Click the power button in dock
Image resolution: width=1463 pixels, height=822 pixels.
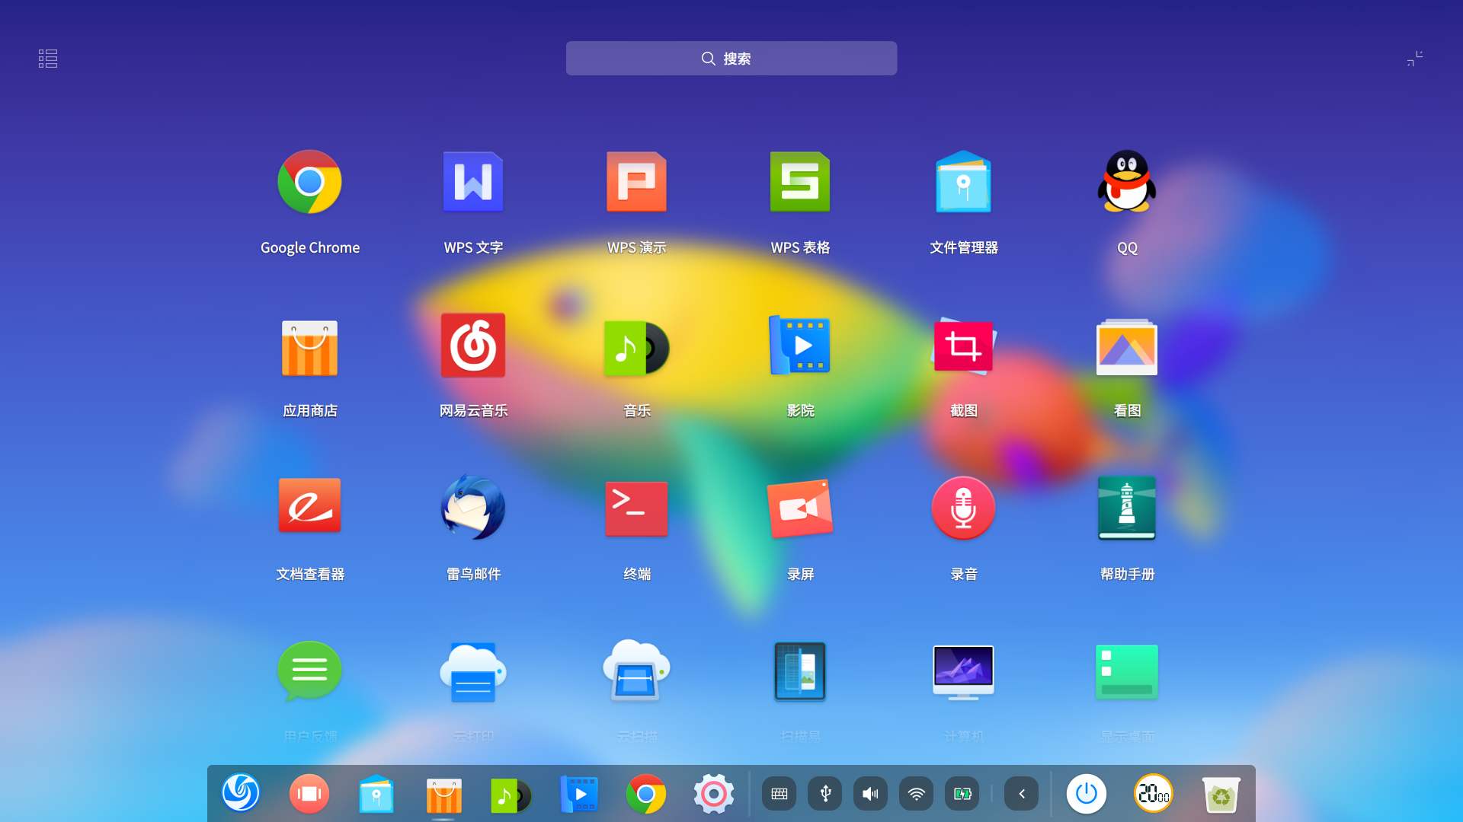point(1086,794)
